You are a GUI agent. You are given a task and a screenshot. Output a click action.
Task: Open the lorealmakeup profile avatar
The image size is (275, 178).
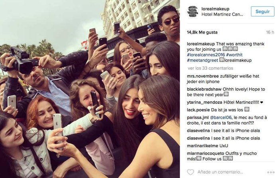[x=193, y=12]
